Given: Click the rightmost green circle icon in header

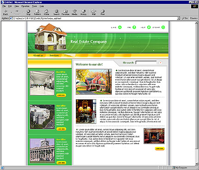Looking at the screenshot, I should [163, 27].
